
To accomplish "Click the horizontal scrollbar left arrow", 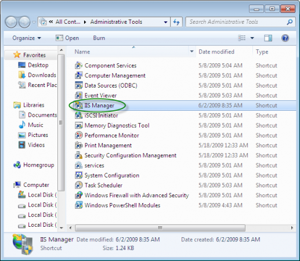I will (70, 228).
